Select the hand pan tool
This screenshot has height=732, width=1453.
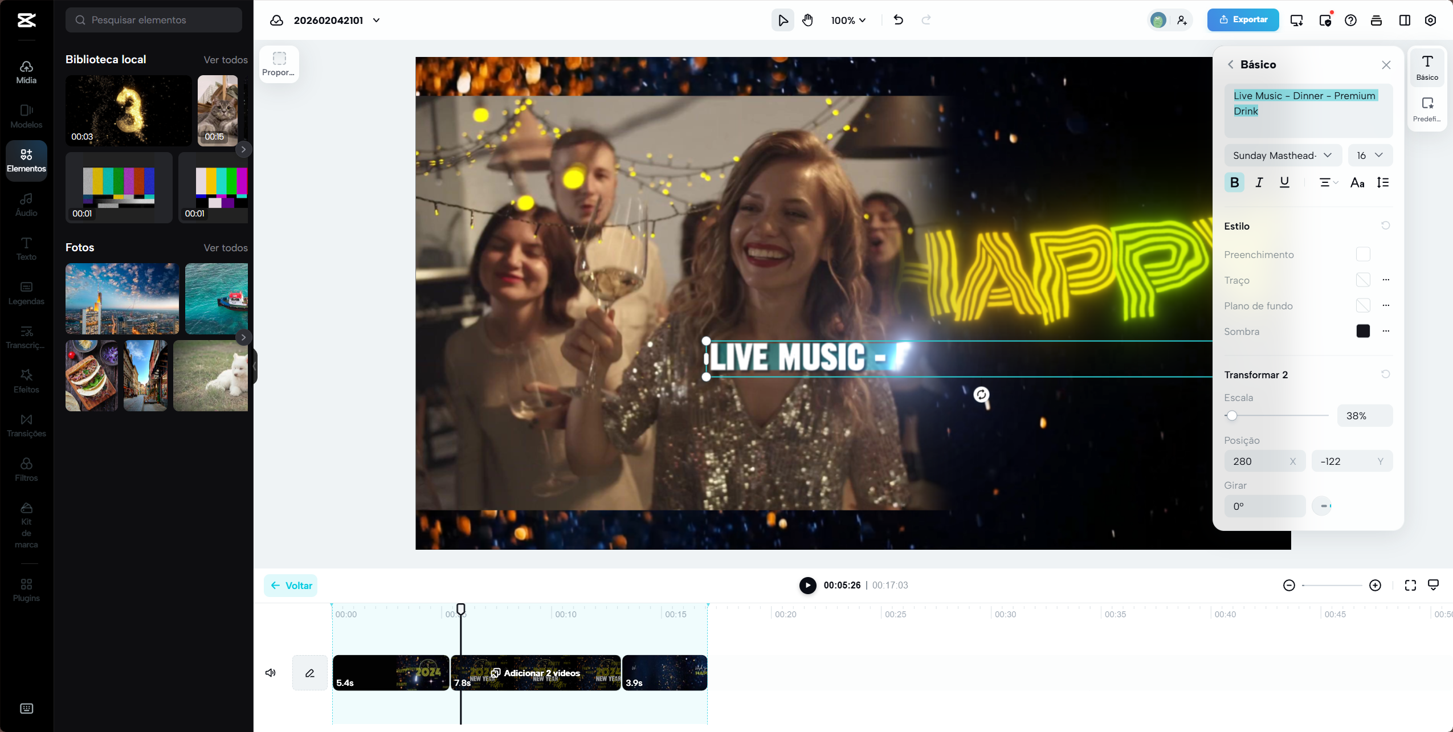click(807, 21)
